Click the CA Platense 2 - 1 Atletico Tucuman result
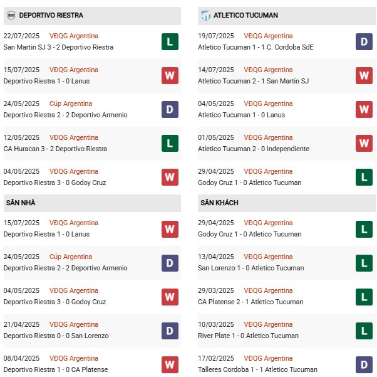Image resolution: width=377 pixels, height=377 pixels. [250, 302]
